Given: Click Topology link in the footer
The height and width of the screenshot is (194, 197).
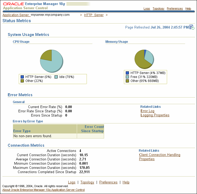Looking at the screenshot, I should [87, 182].
